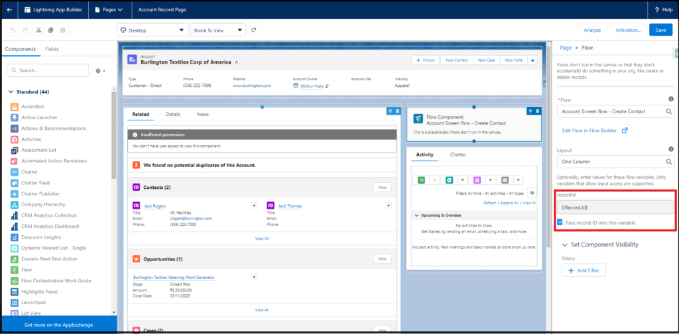Toggle Pass record ID into this variable
This screenshot has height=334, width=679.
[x=560, y=223]
